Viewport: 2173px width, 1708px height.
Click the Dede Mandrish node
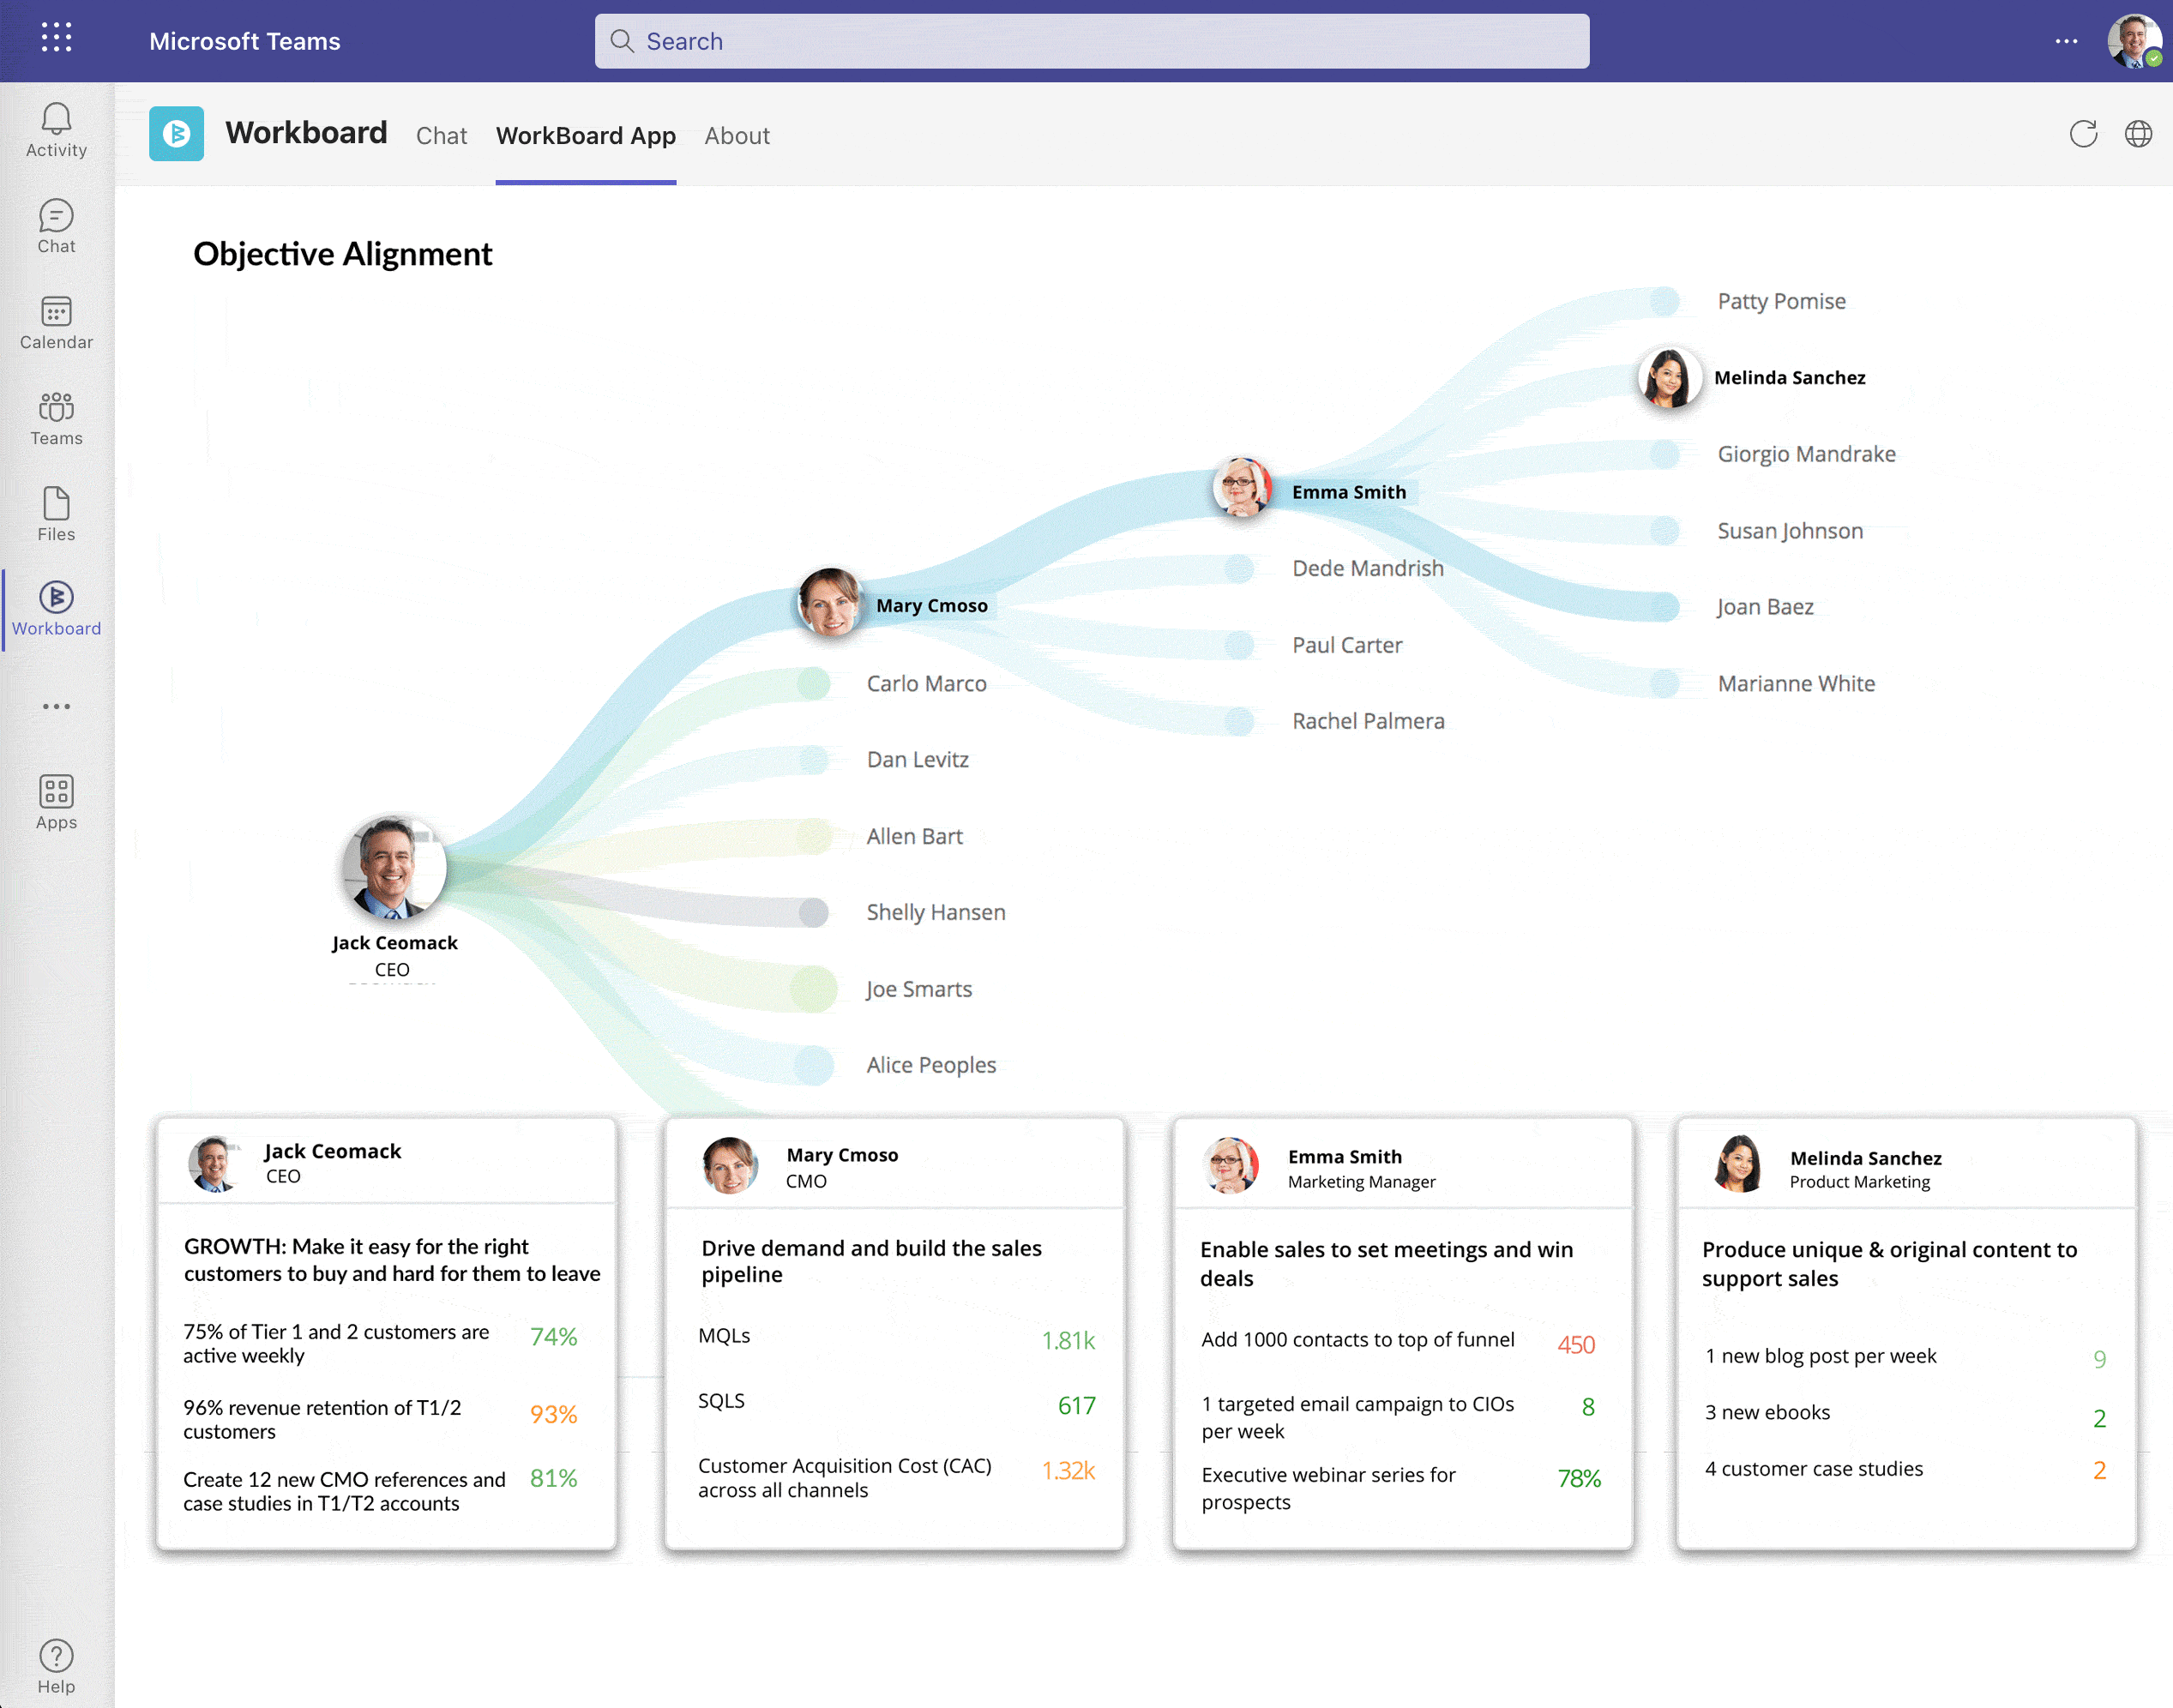[1239, 569]
